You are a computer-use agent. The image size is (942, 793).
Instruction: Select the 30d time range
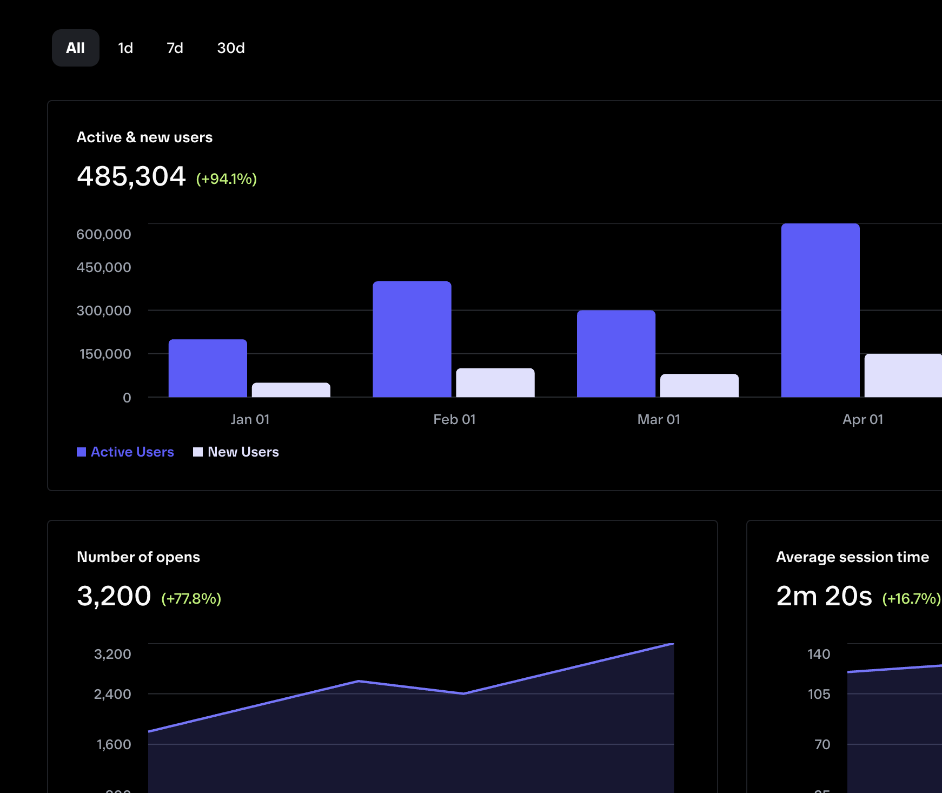tap(231, 48)
